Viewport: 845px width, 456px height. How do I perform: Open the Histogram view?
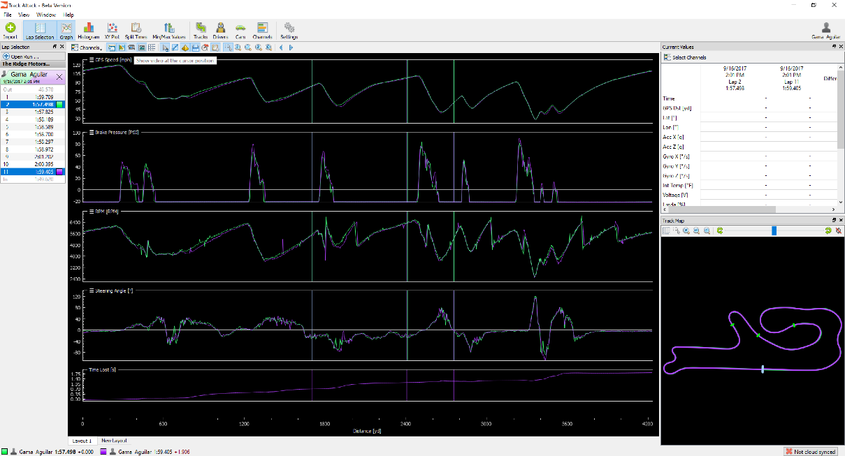pos(89,29)
